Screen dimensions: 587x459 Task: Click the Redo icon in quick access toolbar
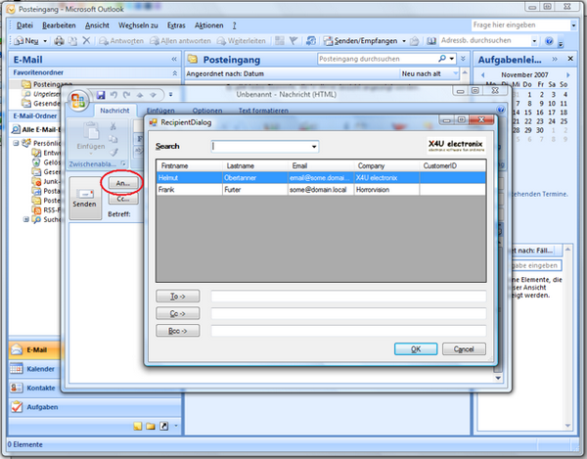127,95
